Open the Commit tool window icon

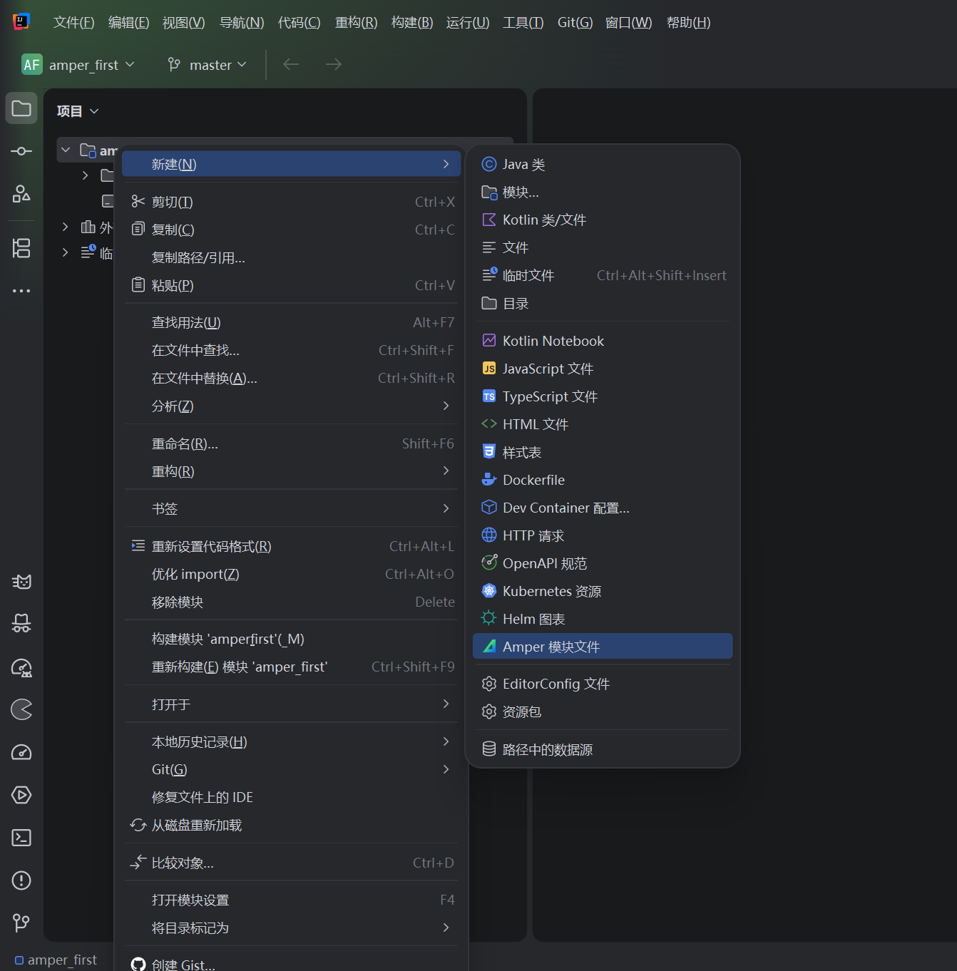[21, 151]
